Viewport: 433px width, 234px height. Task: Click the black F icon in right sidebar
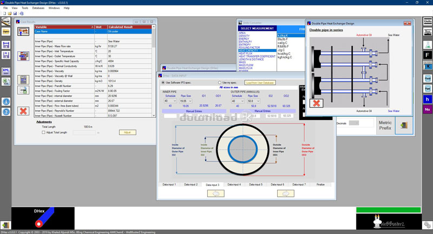[x=428, y=55]
